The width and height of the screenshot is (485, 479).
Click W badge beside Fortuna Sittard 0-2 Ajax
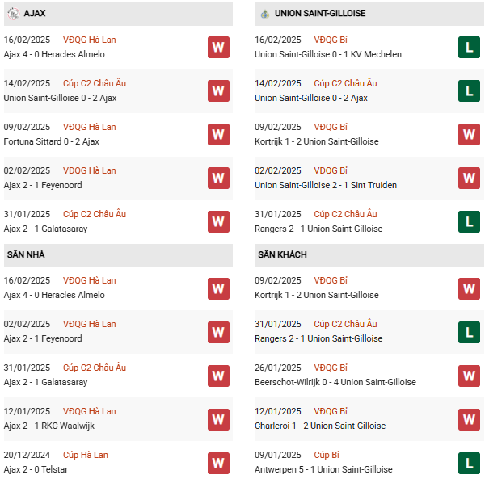point(218,134)
